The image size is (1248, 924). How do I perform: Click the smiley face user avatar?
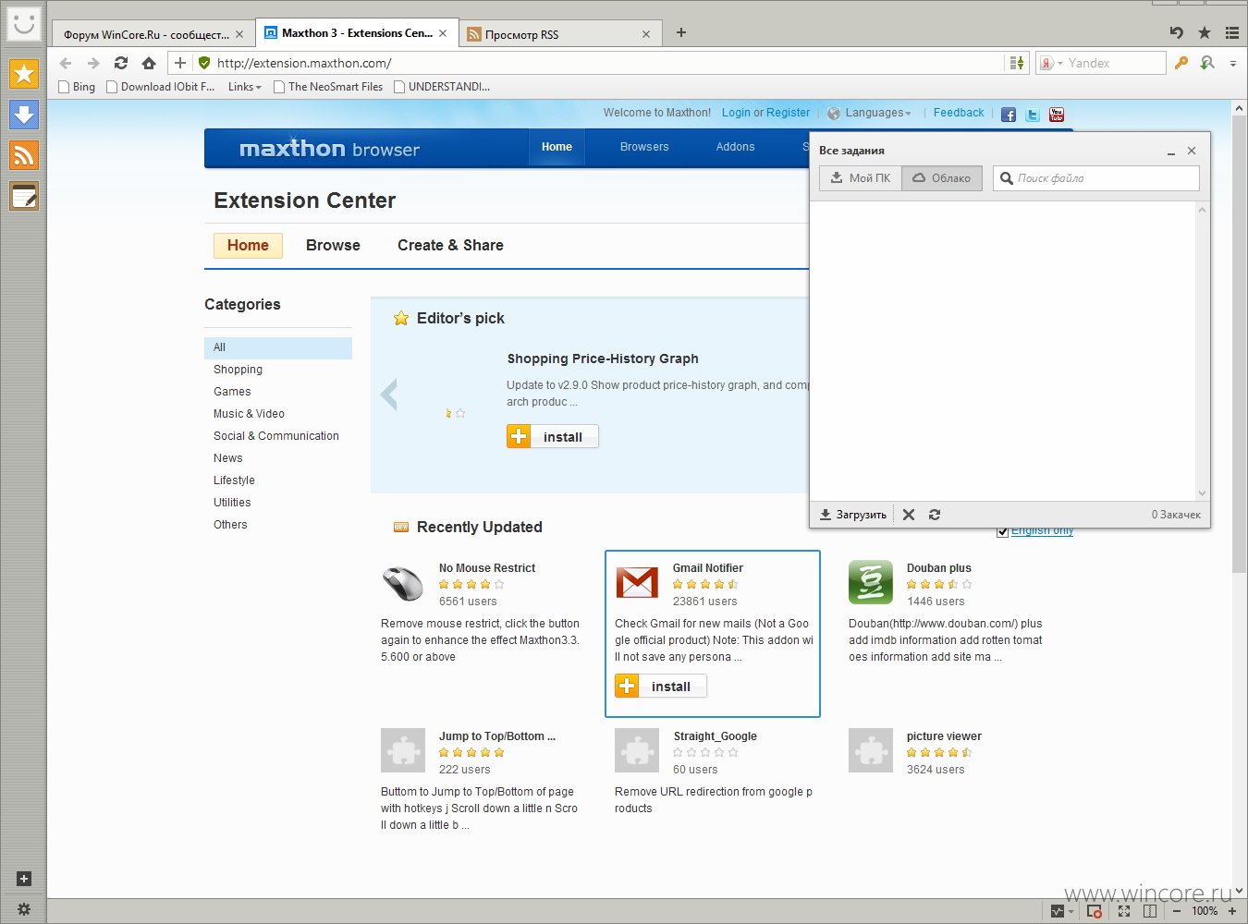(x=24, y=23)
